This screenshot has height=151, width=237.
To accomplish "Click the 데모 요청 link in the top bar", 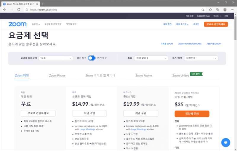I will pyautogui.click(x=190, y=16).
